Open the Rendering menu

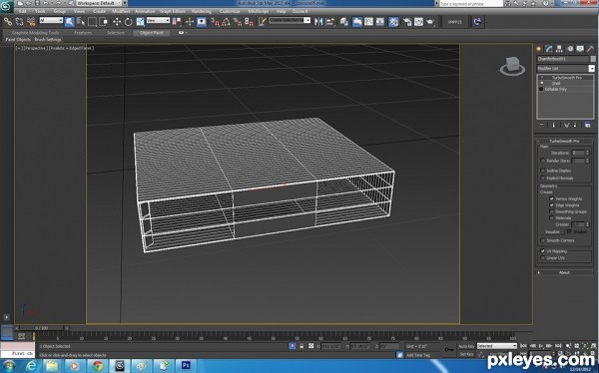(x=202, y=11)
